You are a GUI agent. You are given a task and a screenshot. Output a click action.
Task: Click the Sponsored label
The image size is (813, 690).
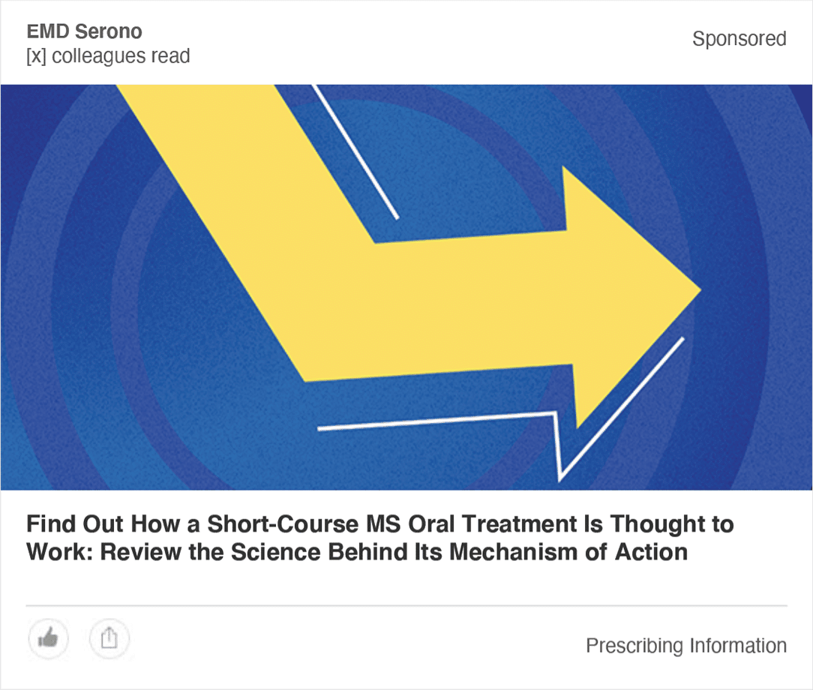coord(739,39)
